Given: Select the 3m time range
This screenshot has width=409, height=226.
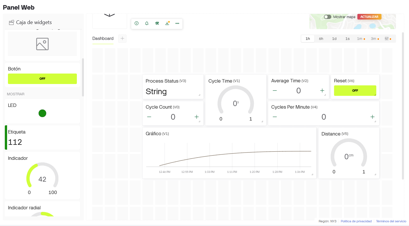Looking at the screenshot, I should [375, 39].
